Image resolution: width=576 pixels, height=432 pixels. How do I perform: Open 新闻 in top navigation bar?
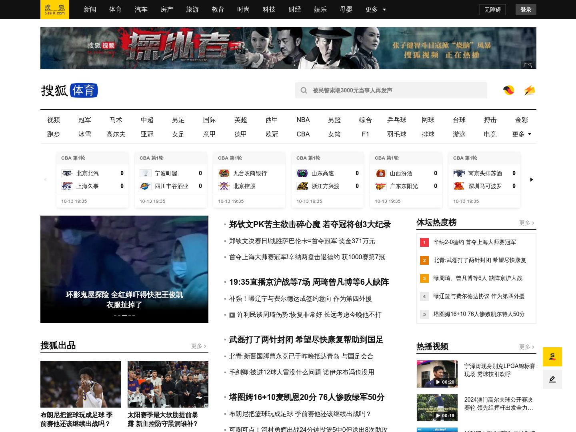(x=90, y=10)
